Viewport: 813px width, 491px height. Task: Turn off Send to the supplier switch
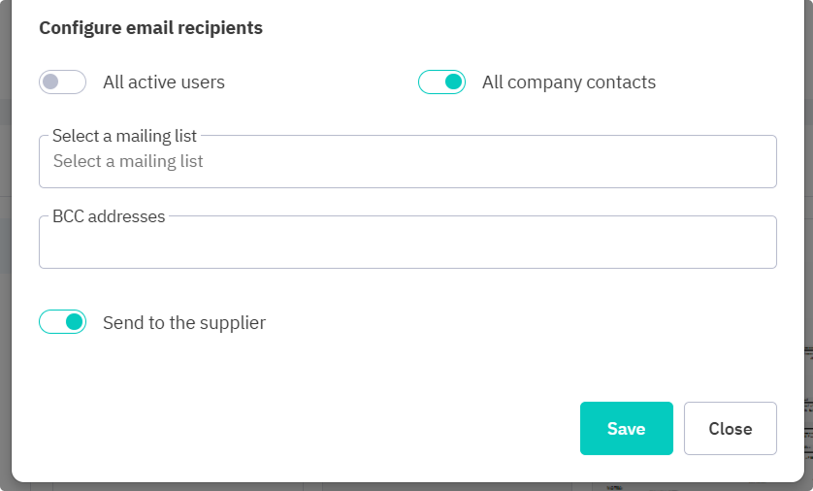[63, 322]
